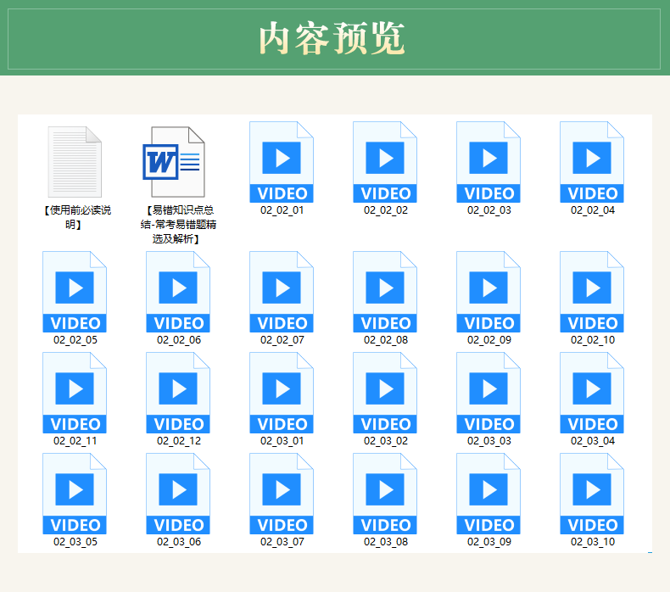Click the file name label 02_03_03
This screenshot has width=670, height=592.
pyautogui.click(x=489, y=441)
